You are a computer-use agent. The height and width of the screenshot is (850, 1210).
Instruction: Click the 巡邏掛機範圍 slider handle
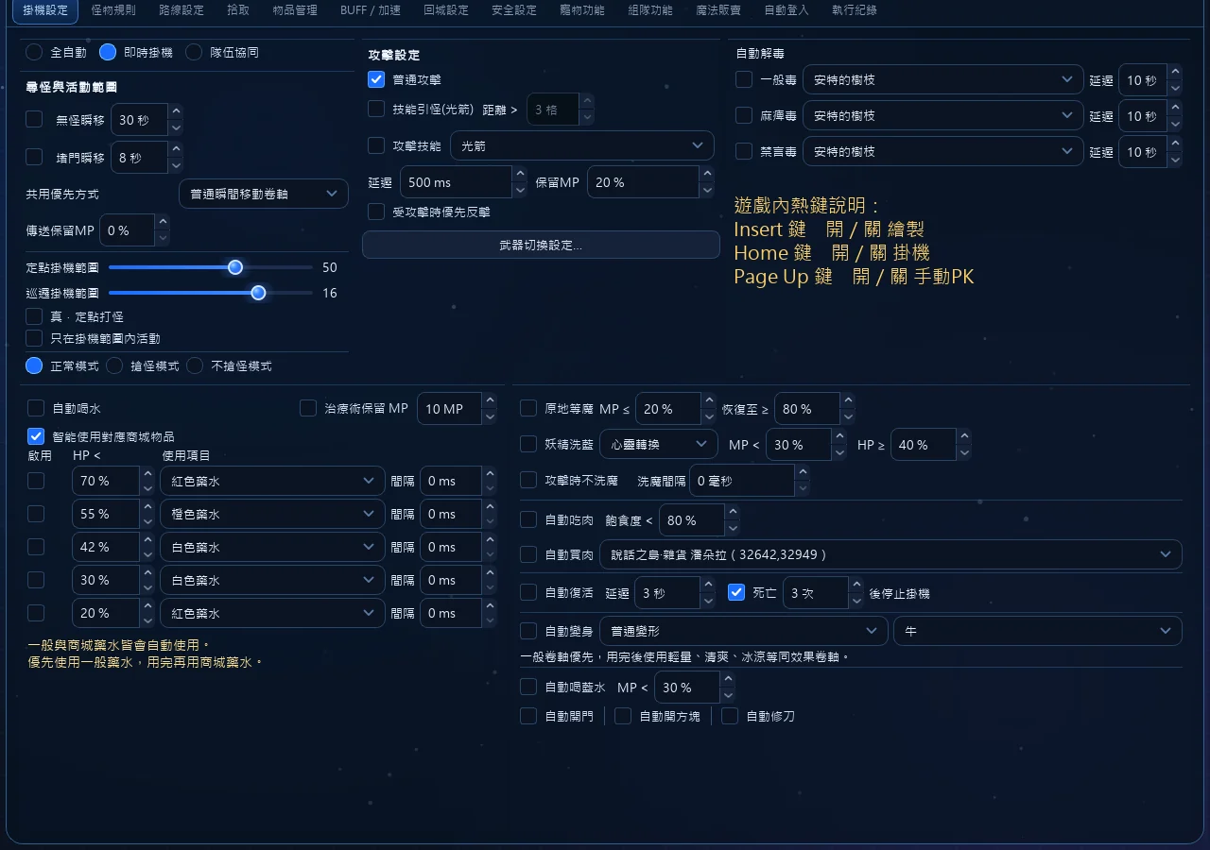[258, 294]
